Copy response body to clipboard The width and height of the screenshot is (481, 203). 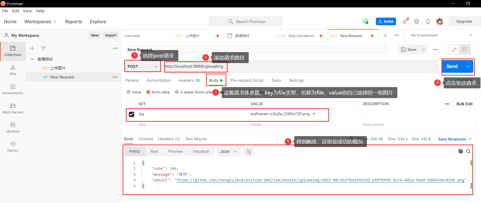point(461,151)
